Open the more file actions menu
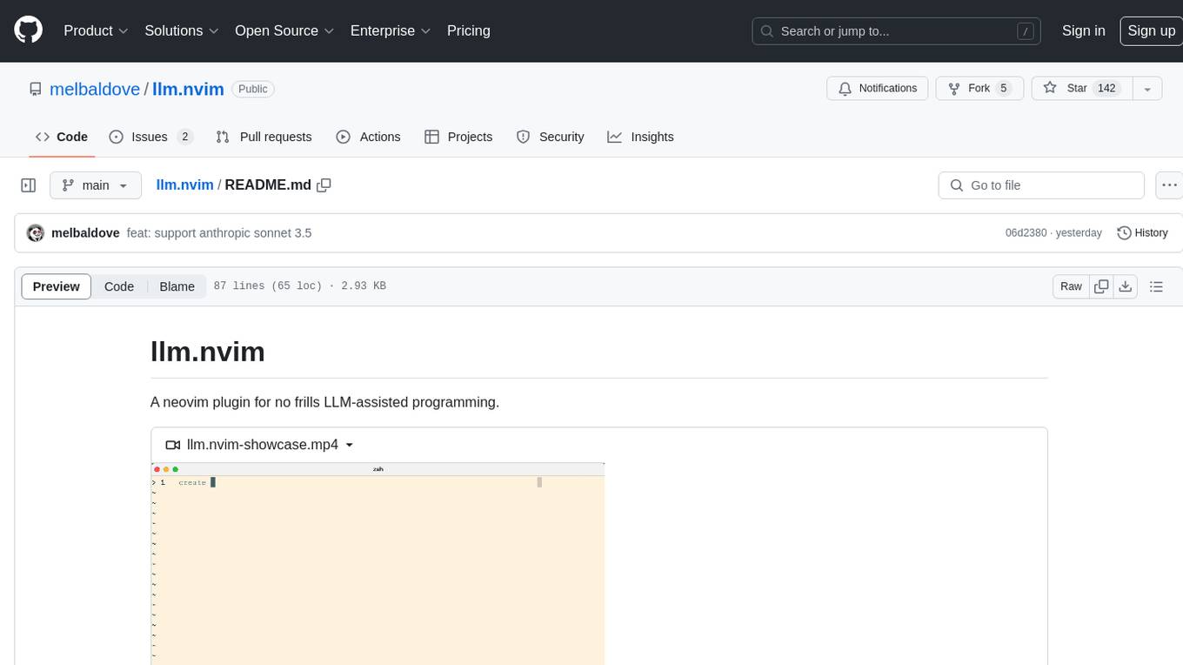Screen dimensions: 1183x665 click(1169, 185)
